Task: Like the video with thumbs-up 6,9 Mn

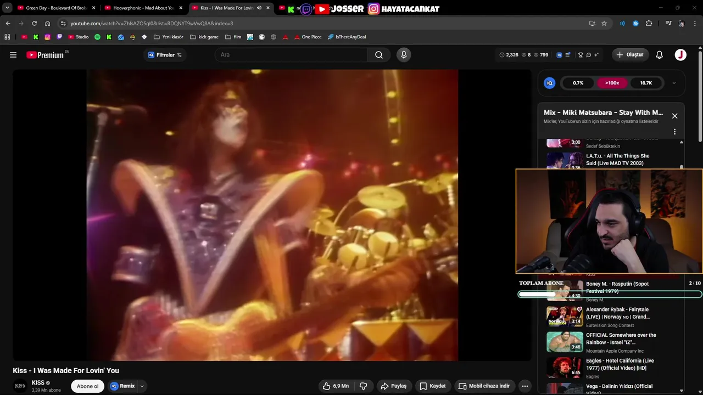Action: [x=336, y=386]
